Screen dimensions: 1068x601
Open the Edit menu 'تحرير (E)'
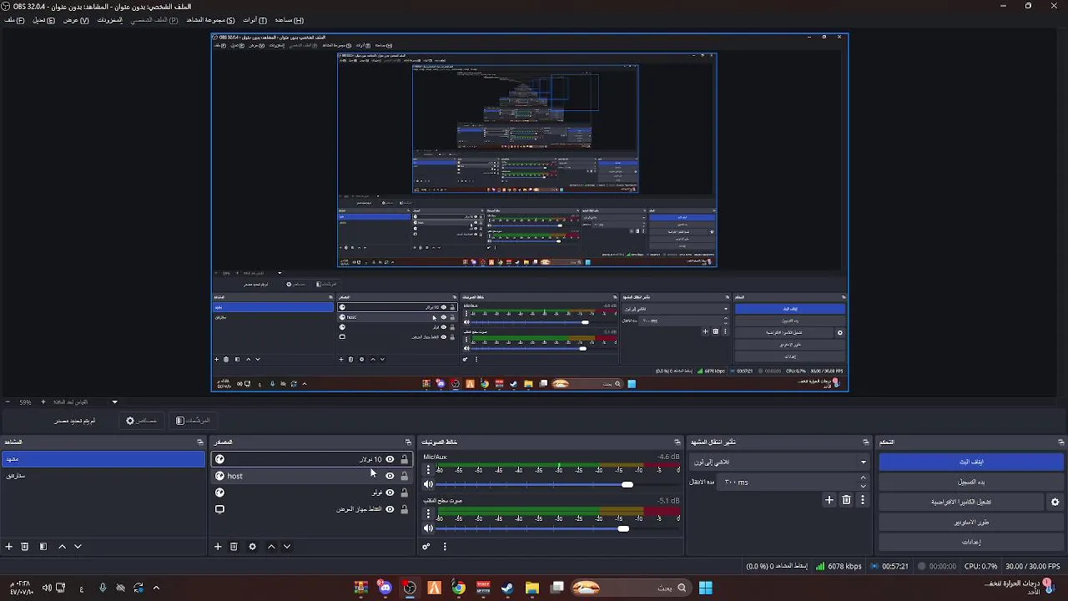click(x=43, y=20)
